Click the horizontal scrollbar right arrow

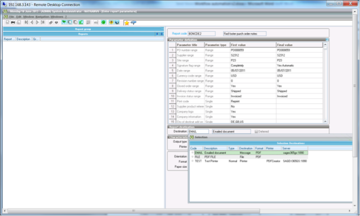[349, 210]
